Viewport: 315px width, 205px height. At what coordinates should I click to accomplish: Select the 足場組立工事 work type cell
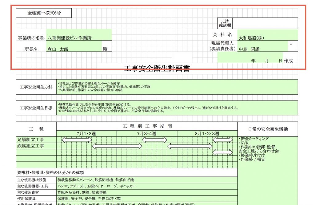[x=36, y=140]
